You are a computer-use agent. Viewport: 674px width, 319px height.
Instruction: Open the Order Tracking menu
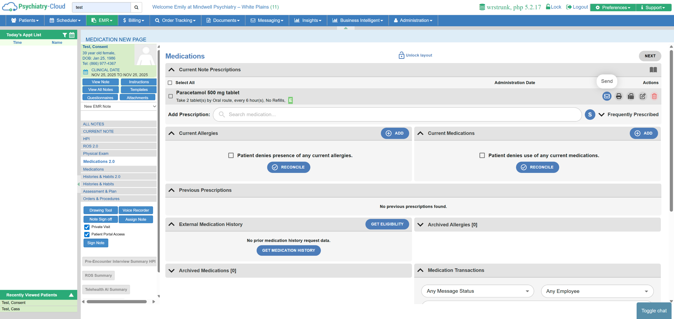point(175,20)
